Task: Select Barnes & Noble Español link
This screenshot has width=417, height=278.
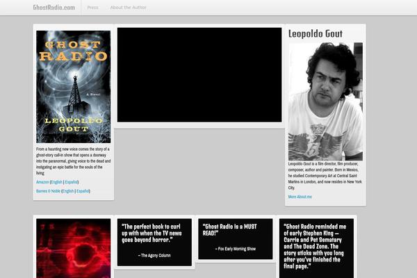Action: [x=83, y=191]
